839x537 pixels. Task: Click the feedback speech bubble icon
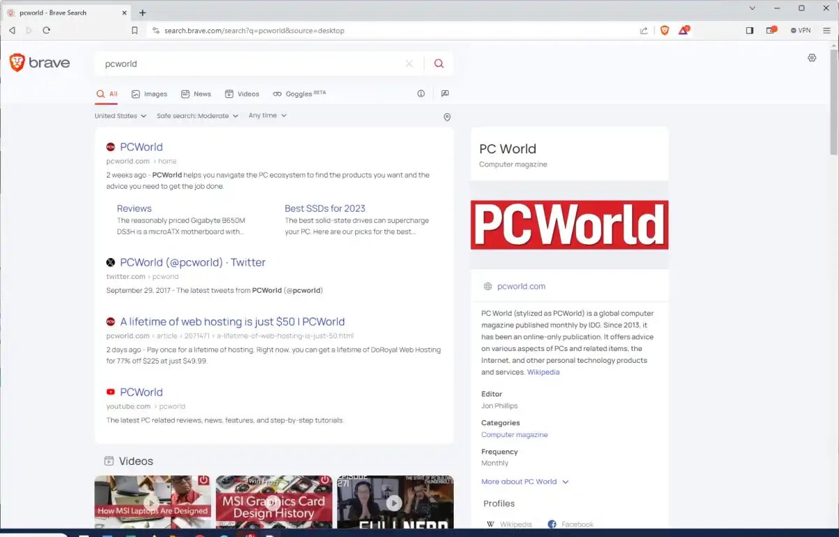445,94
